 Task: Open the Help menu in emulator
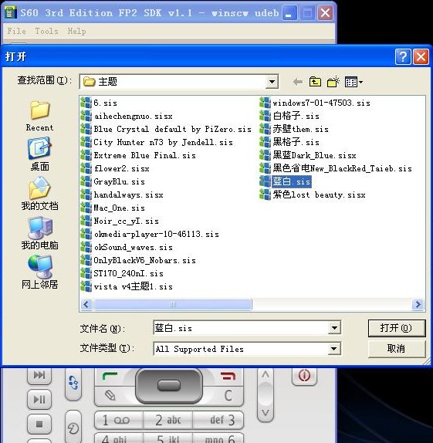pos(76,31)
